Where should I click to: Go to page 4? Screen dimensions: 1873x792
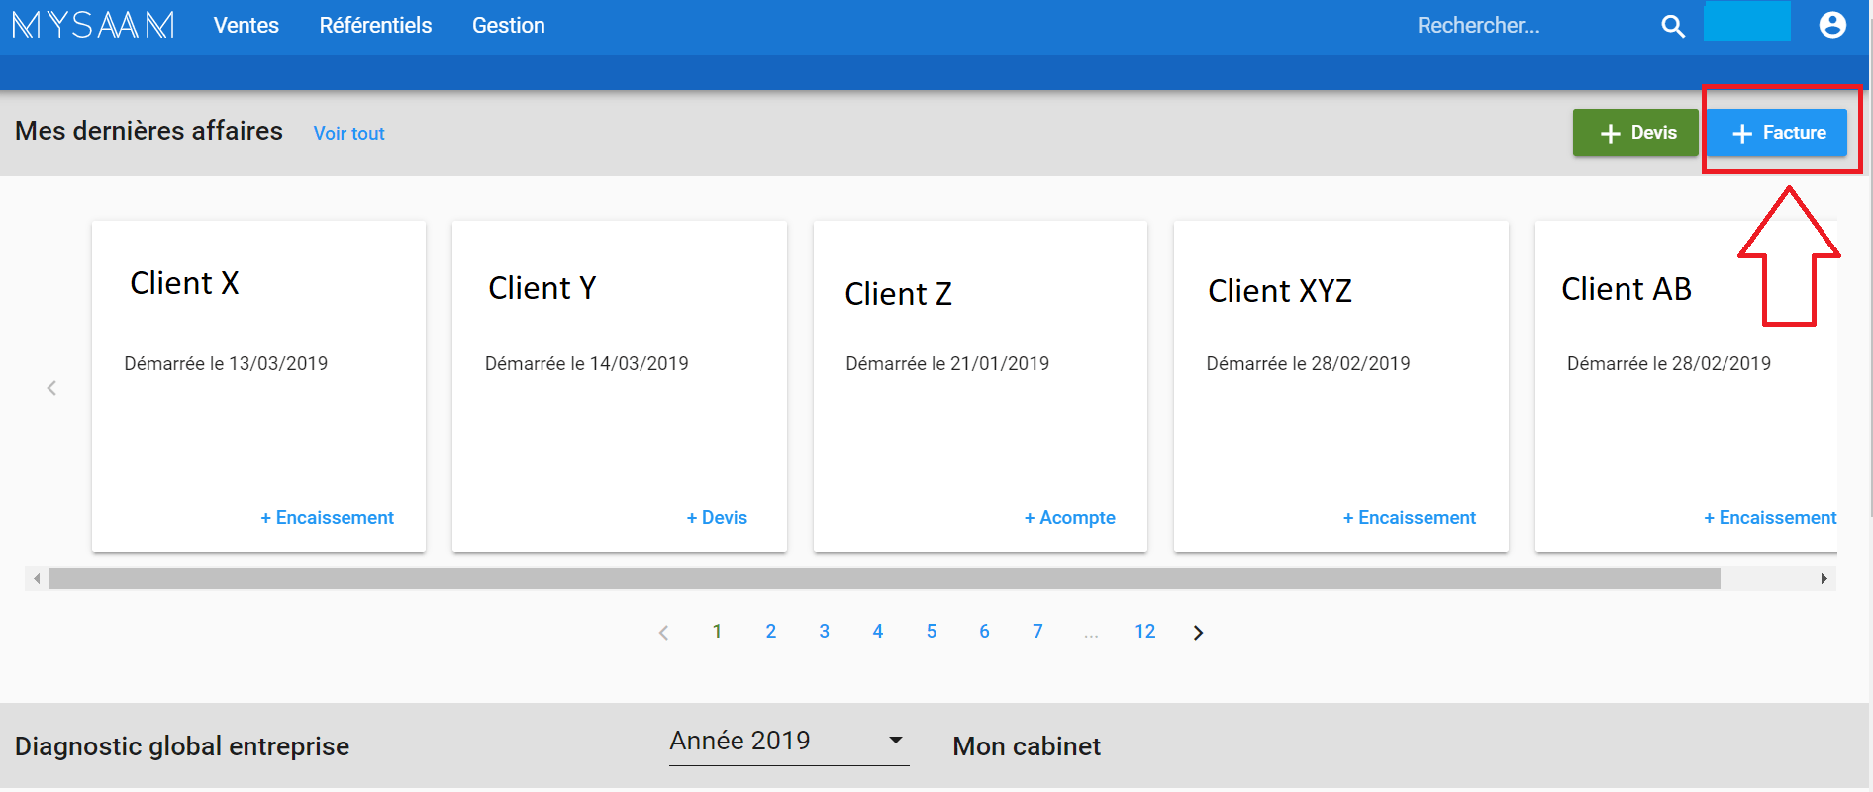(x=877, y=632)
